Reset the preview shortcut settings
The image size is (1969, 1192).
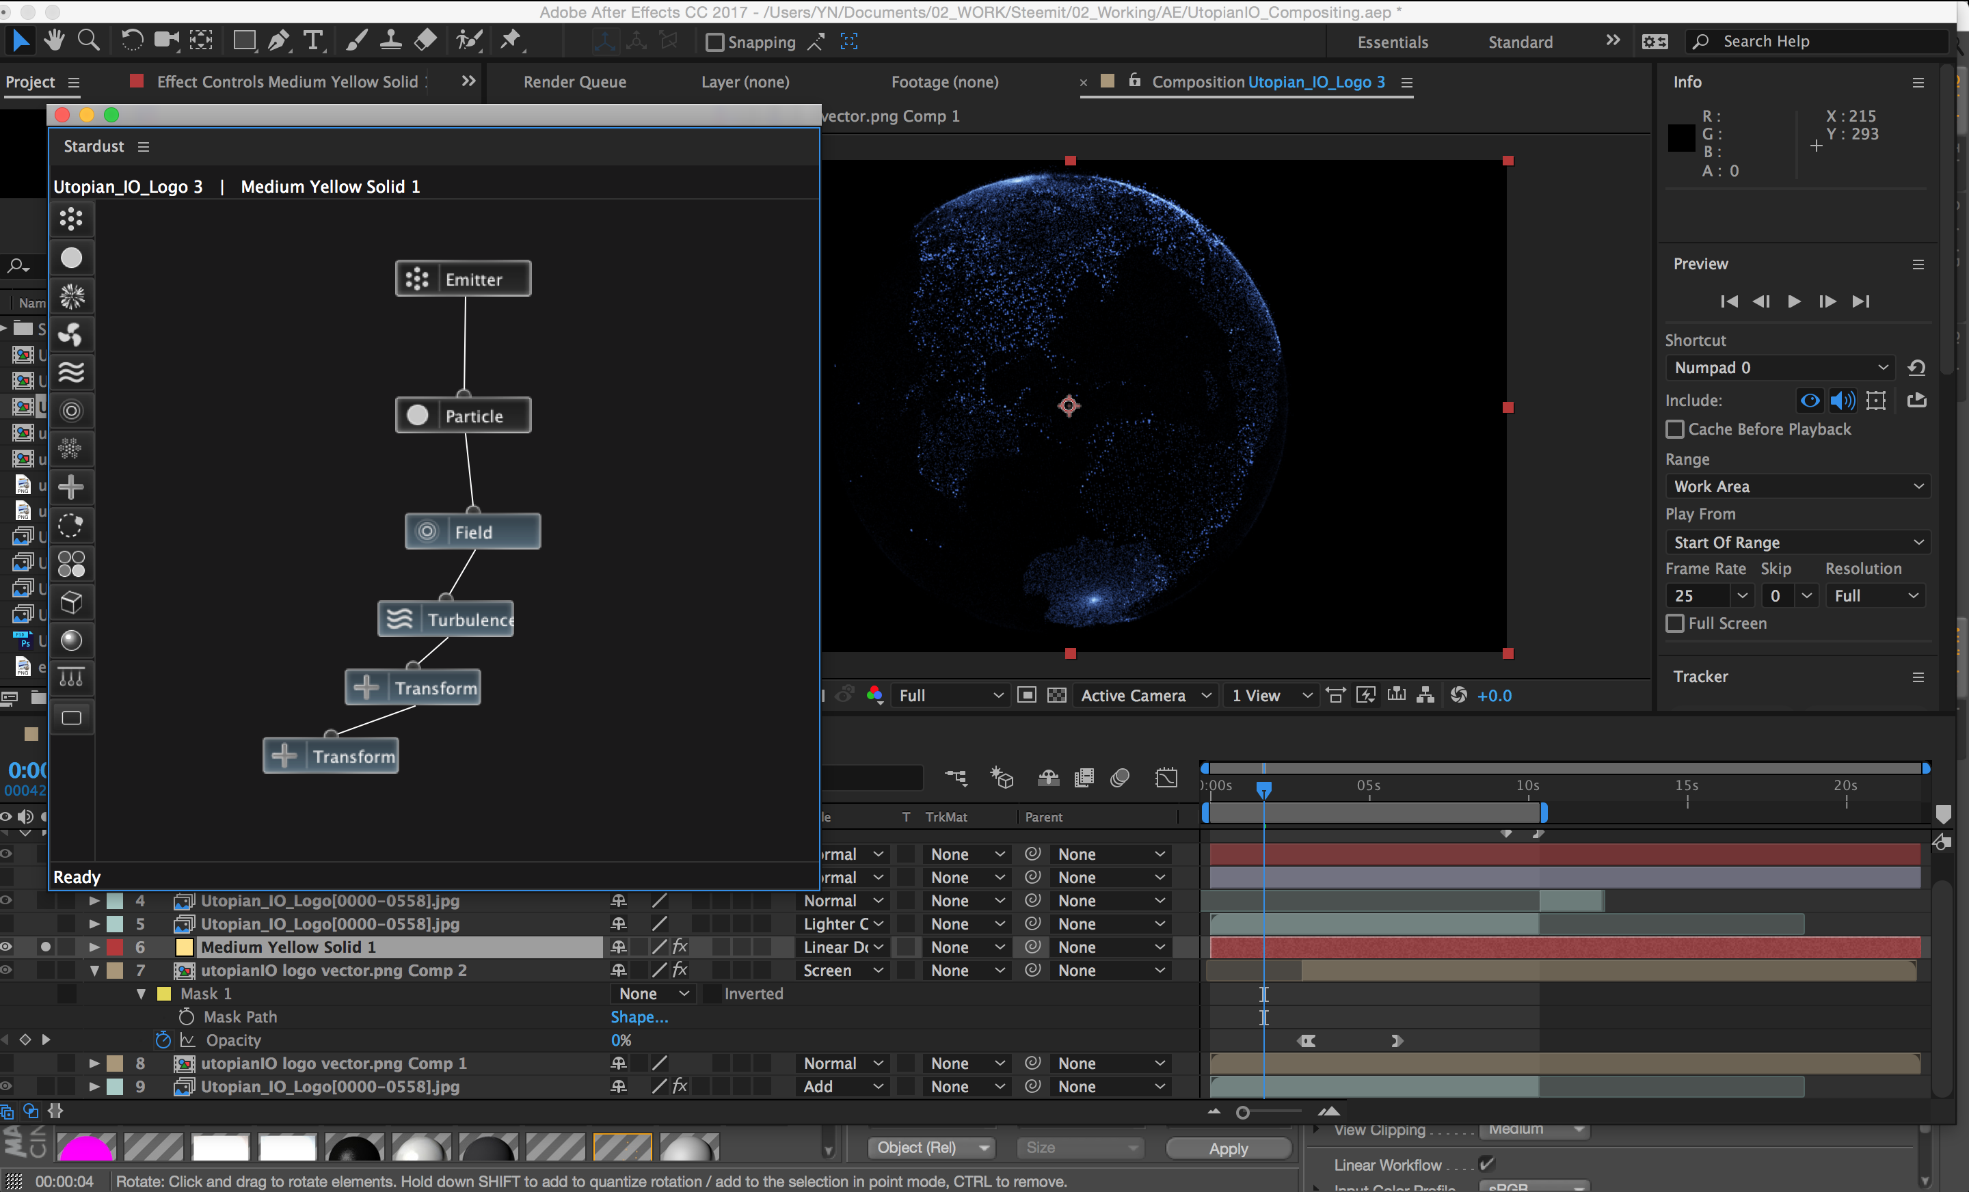point(1916,368)
